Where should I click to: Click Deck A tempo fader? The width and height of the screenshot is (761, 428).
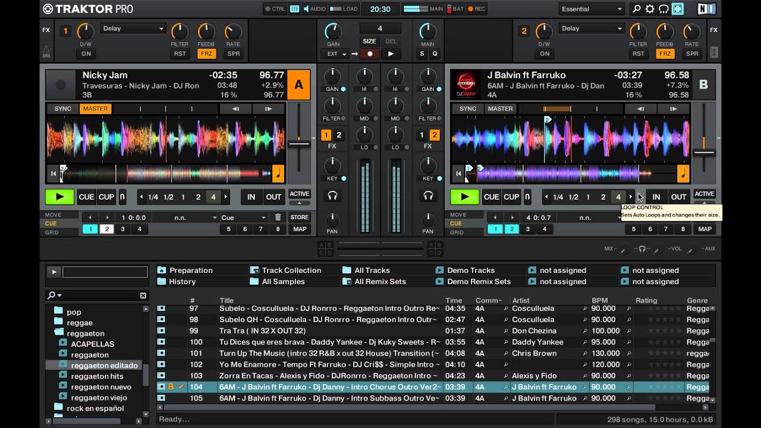[299, 143]
